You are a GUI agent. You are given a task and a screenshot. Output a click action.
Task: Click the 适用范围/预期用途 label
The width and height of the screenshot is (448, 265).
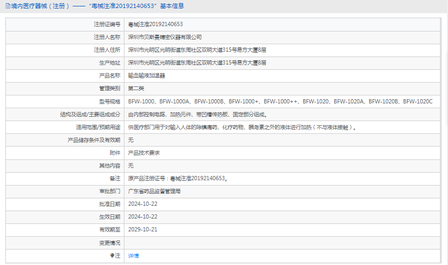coord(98,127)
